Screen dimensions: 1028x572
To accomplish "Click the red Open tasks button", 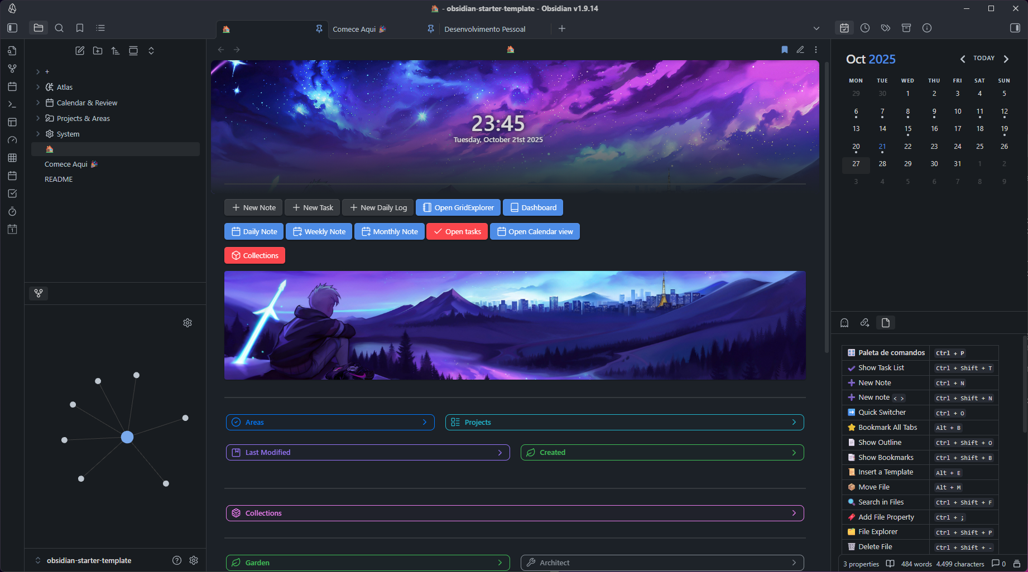I will pos(457,231).
